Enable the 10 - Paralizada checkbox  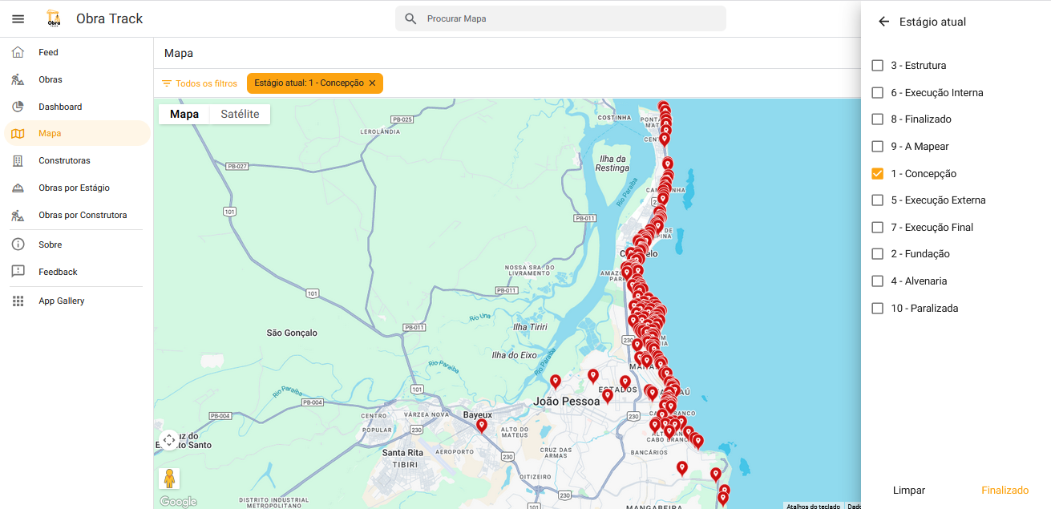point(877,309)
